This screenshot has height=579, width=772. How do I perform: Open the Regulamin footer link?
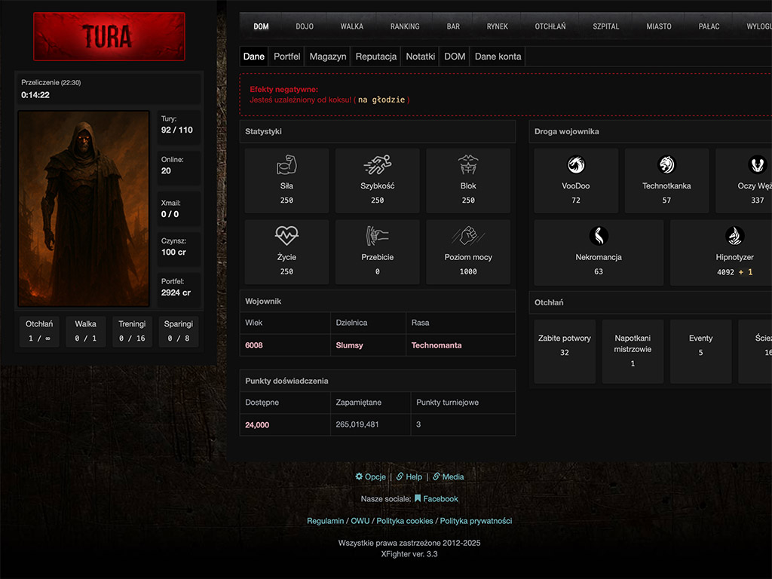pos(326,521)
